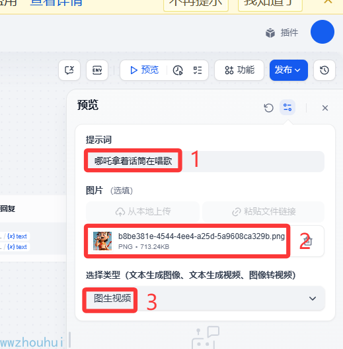Click the uploaded Nezha image thumbnail
343x349 pixels.
pyautogui.click(x=102, y=241)
